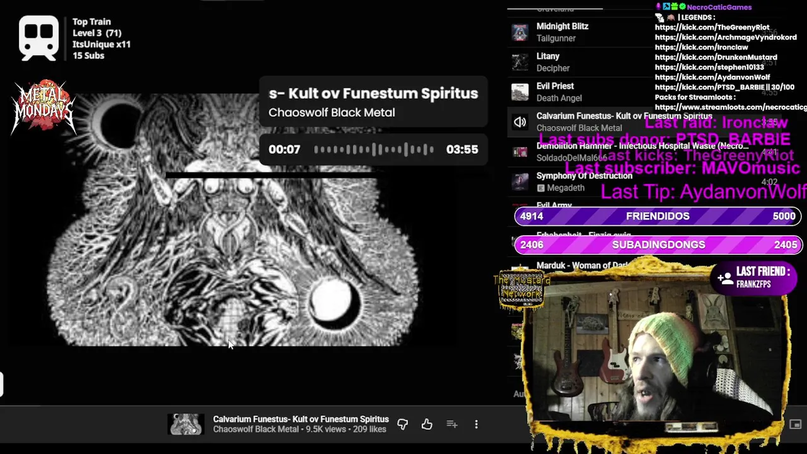807x454 pixels.
Task: Like the current song with thumbs-up
Action: pyautogui.click(x=427, y=424)
